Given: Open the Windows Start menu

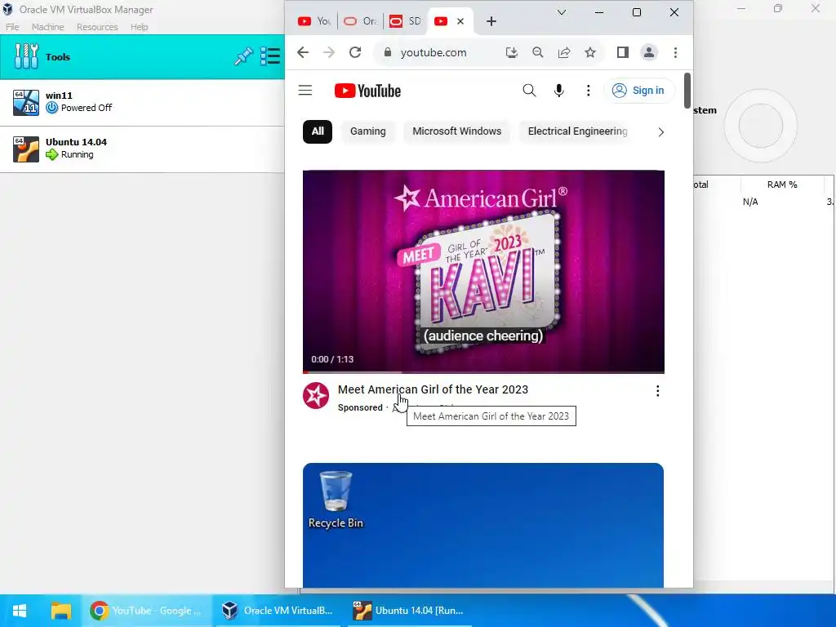Looking at the screenshot, I should point(20,611).
